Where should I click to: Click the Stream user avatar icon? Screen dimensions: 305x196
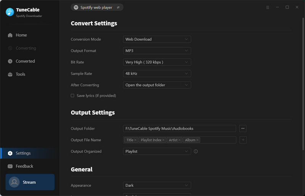[14, 182]
